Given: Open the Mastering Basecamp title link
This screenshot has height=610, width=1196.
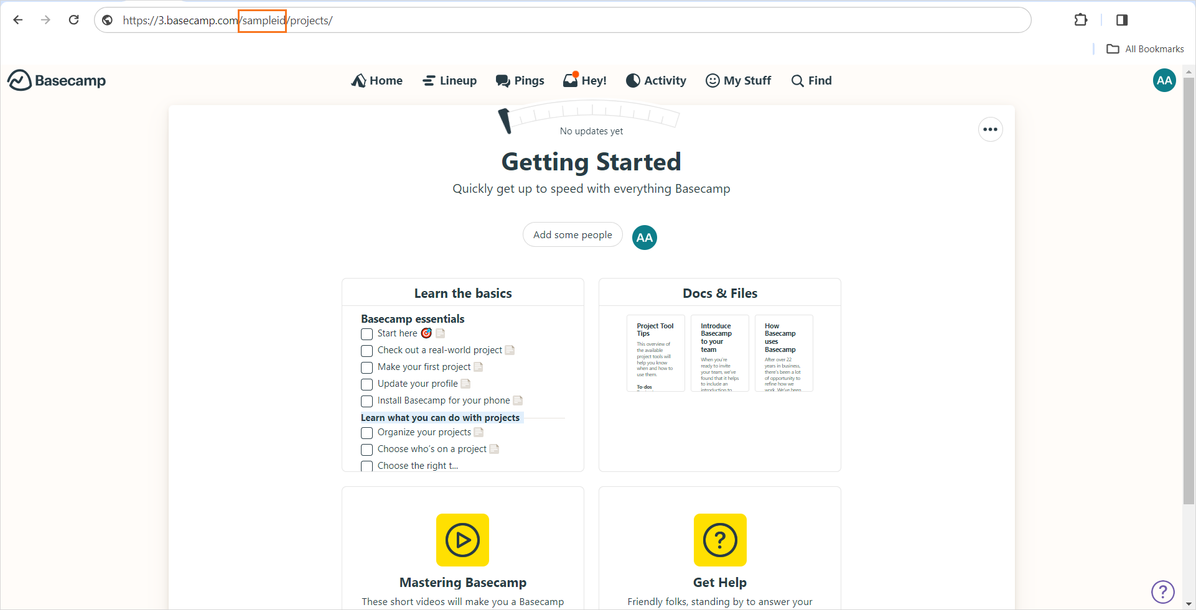Looking at the screenshot, I should [463, 583].
